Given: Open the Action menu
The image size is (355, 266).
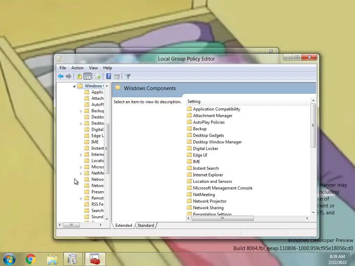Looking at the screenshot, I should (x=77, y=68).
